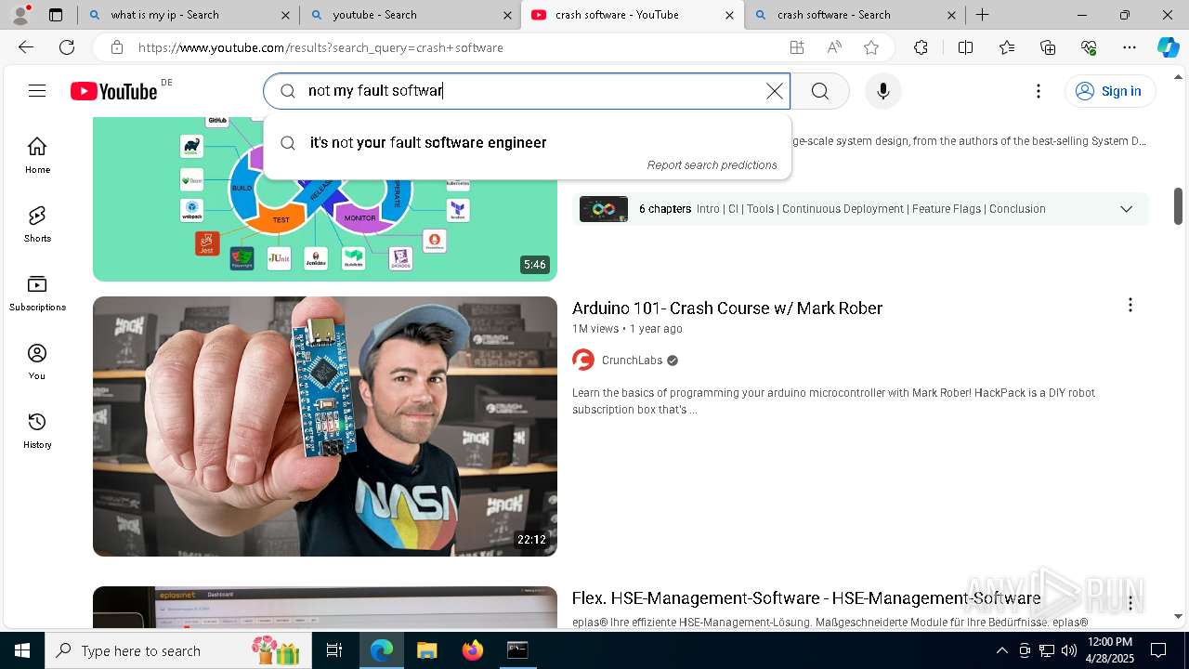The image size is (1189, 669).
Task: Open Subscriptions in the sidebar
Action: click(37, 293)
